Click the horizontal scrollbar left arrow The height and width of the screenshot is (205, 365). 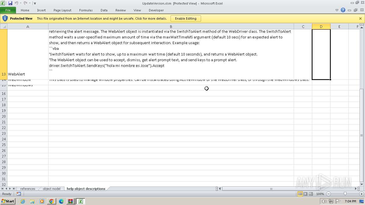pyautogui.click(x=220, y=189)
